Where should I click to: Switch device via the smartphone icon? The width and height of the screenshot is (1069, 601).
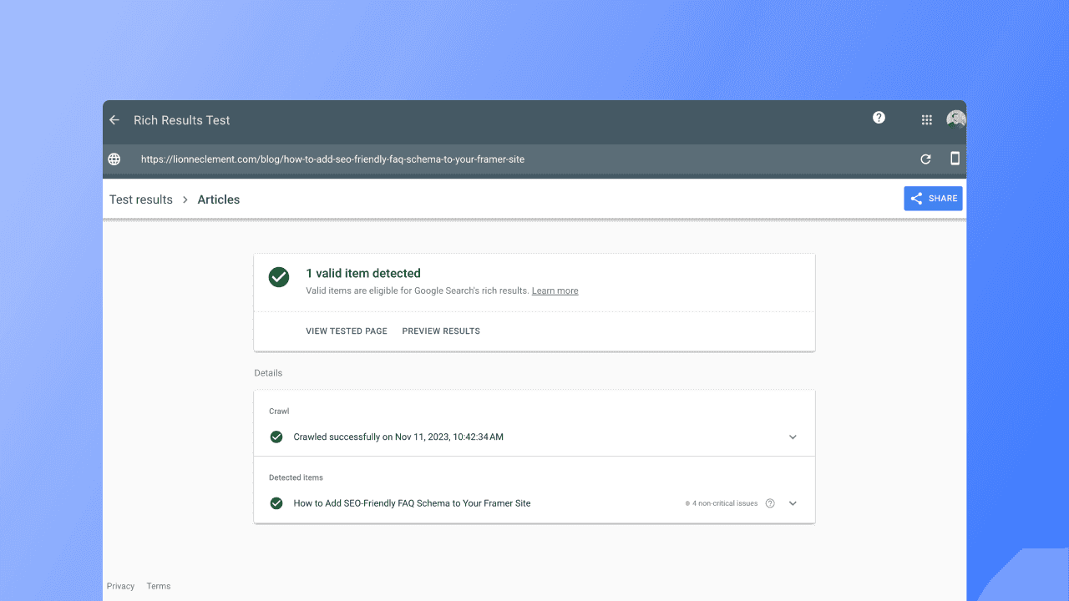[955, 159]
